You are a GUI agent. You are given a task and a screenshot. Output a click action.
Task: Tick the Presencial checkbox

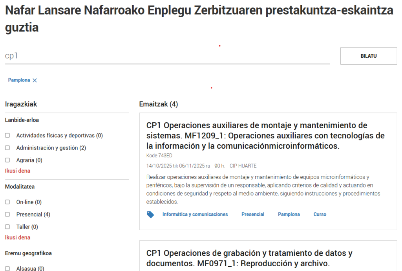[x=7, y=215]
